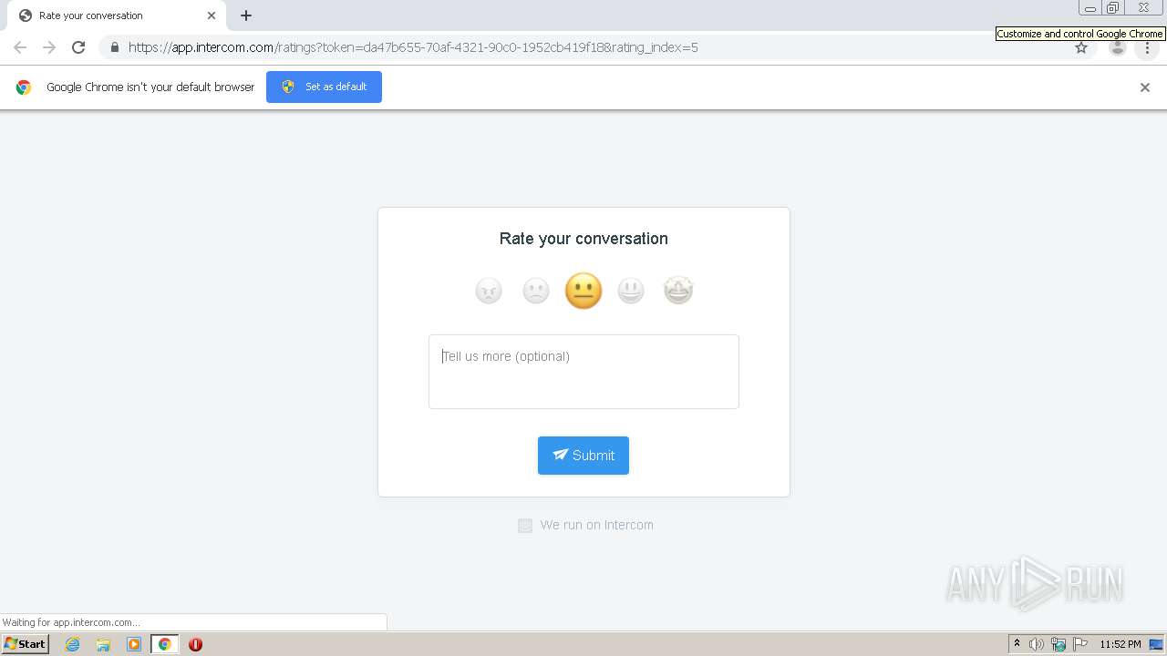This screenshot has height=656, width=1167.
Task: Click the Rate your conversation heading
Action: click(583, 239)
